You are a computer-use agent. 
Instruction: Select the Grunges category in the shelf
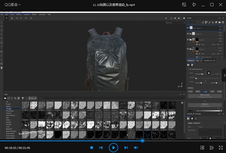point(9,108)
